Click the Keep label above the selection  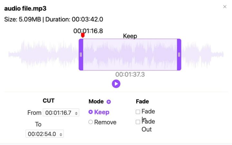[130, 36]
